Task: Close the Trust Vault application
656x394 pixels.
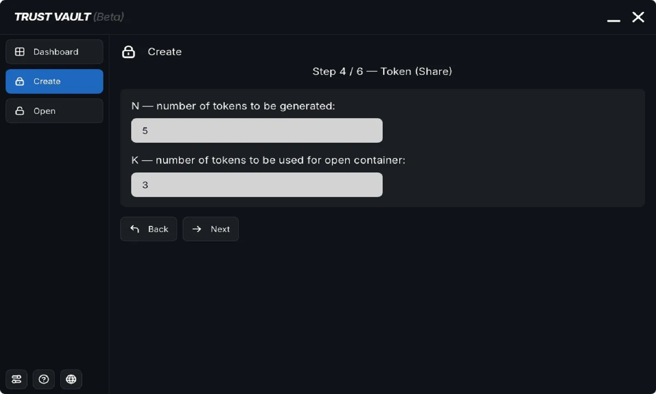Action: click(x=638, y=17)
